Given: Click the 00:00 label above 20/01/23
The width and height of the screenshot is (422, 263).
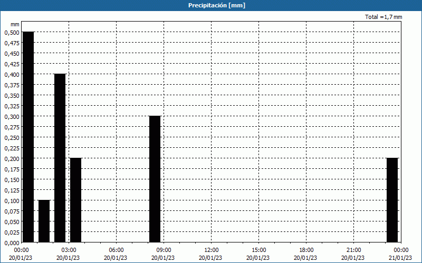Looking at the screenshot, I should [21, 250].
